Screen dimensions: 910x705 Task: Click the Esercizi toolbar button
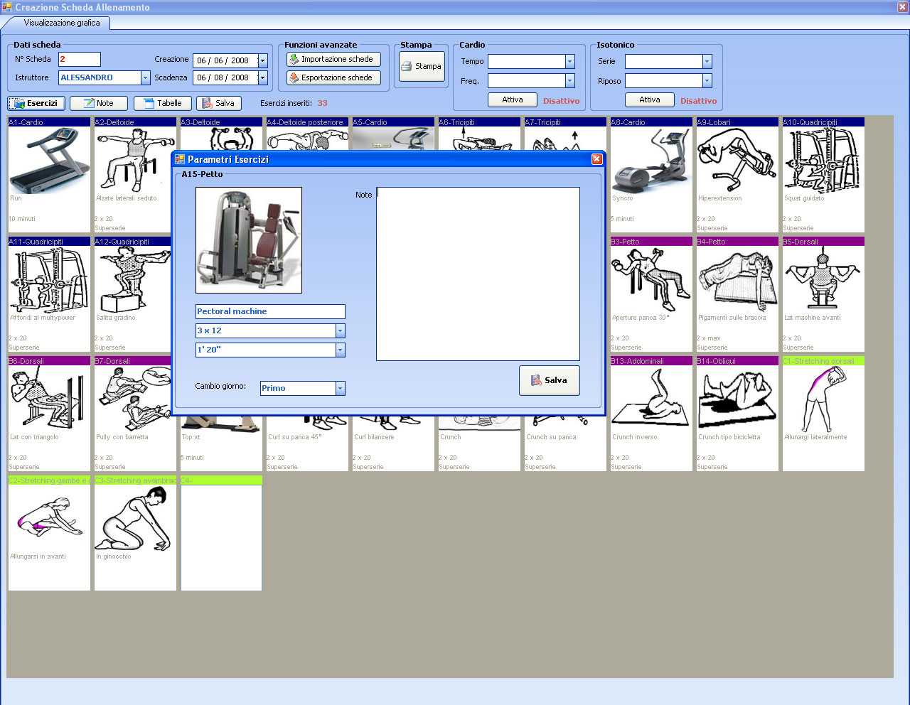36,103
